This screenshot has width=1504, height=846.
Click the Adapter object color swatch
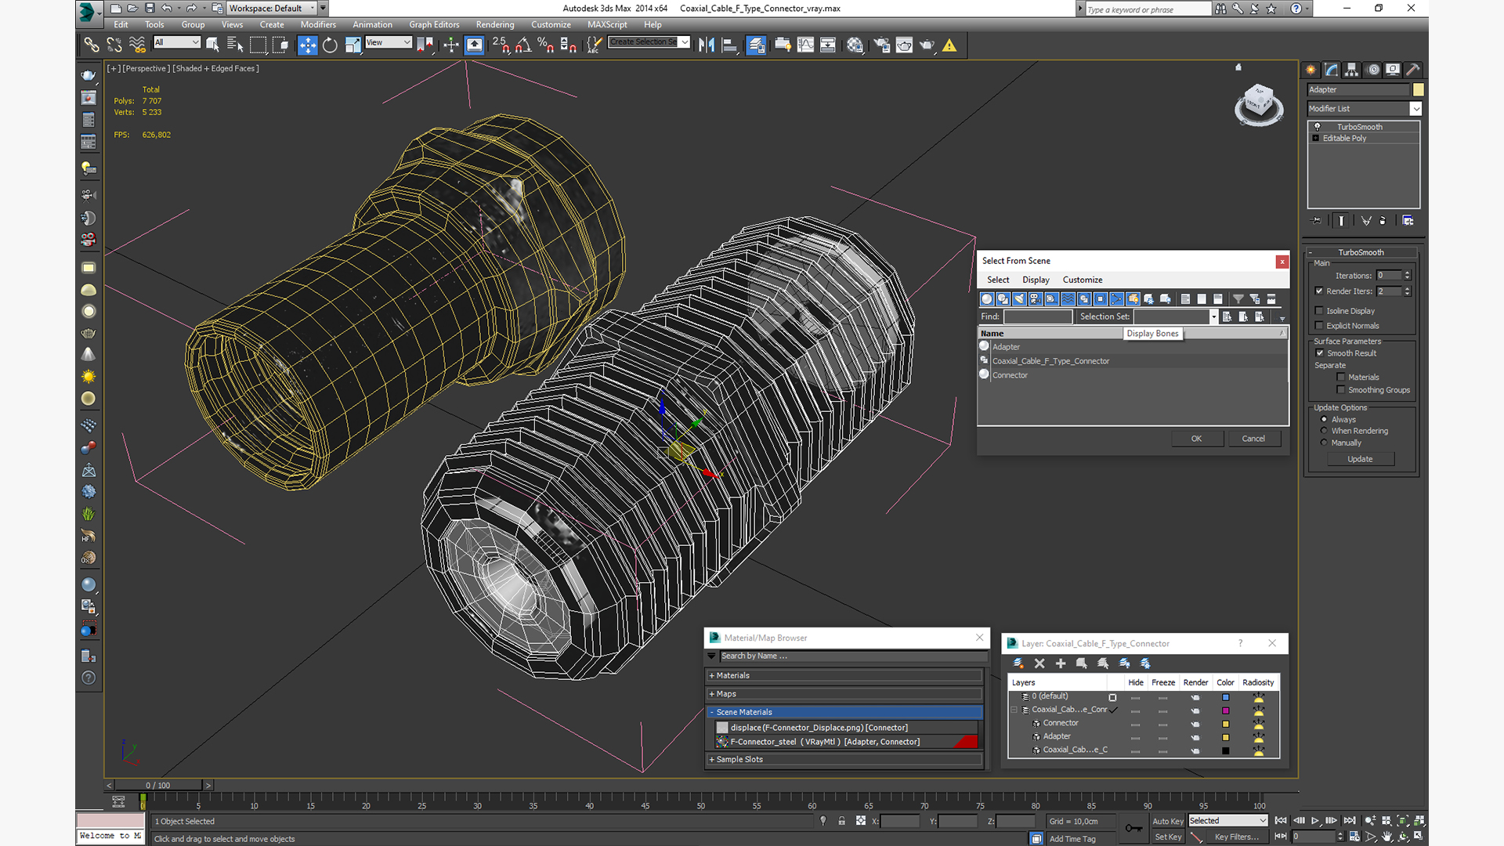point(1418,89)
